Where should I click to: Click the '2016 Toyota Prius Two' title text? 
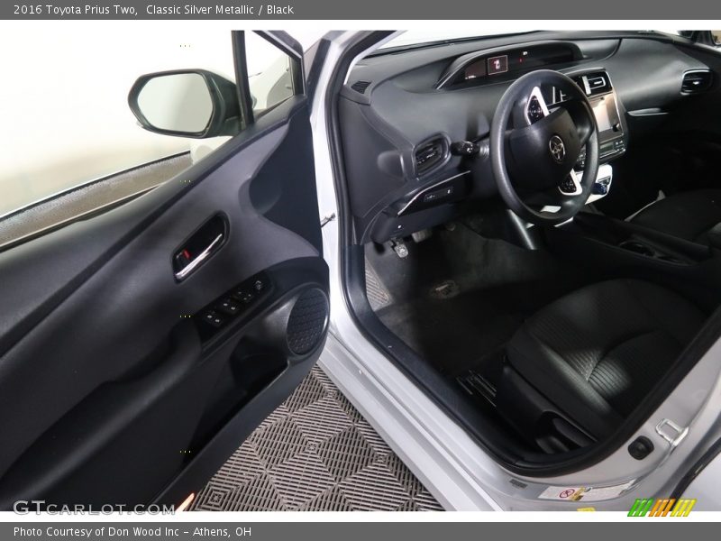[75, 10]
